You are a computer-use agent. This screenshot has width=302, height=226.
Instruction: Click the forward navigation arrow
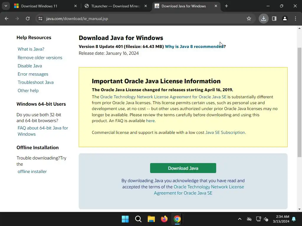(17, 19)
